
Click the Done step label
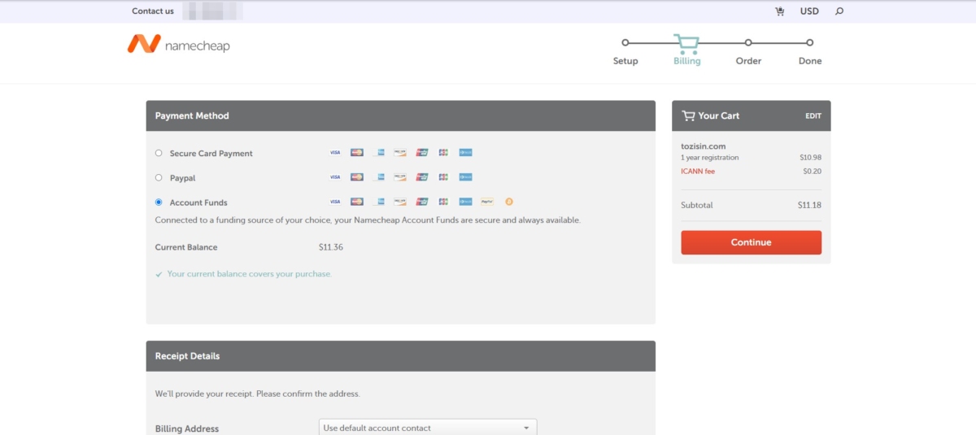[x=810, y=61]
